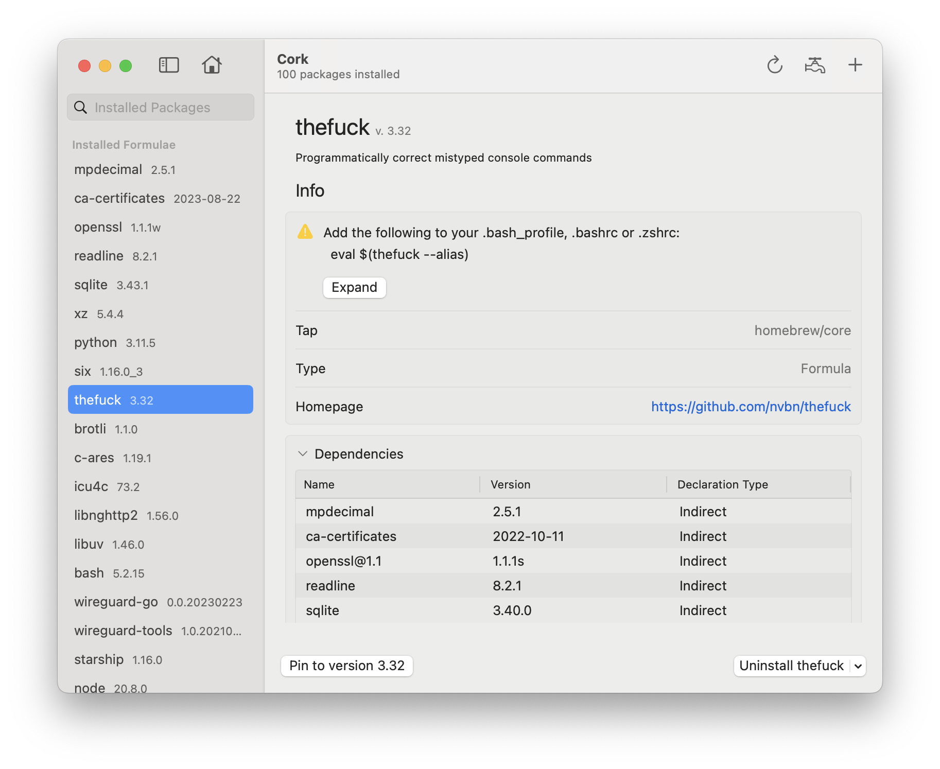Pin to version 3.32
940x769 pixels.
[x=346, y=666]
